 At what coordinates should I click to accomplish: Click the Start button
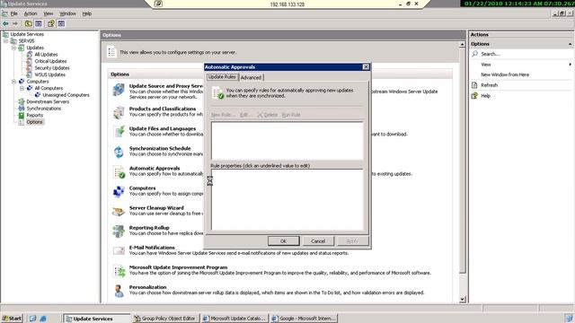pos(12,319)
